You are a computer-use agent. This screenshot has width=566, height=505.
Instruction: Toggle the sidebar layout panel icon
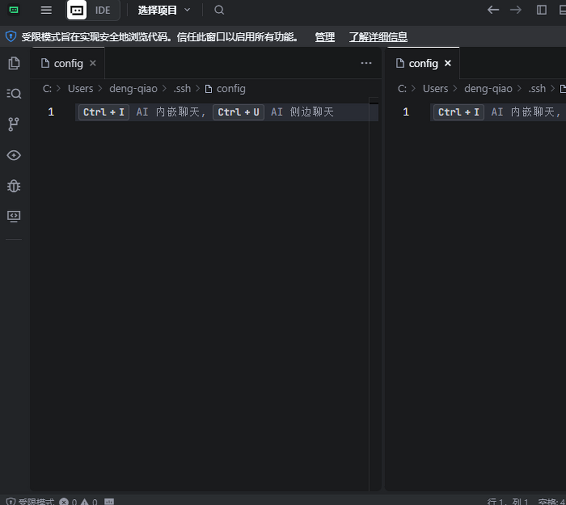click(541, 10)
